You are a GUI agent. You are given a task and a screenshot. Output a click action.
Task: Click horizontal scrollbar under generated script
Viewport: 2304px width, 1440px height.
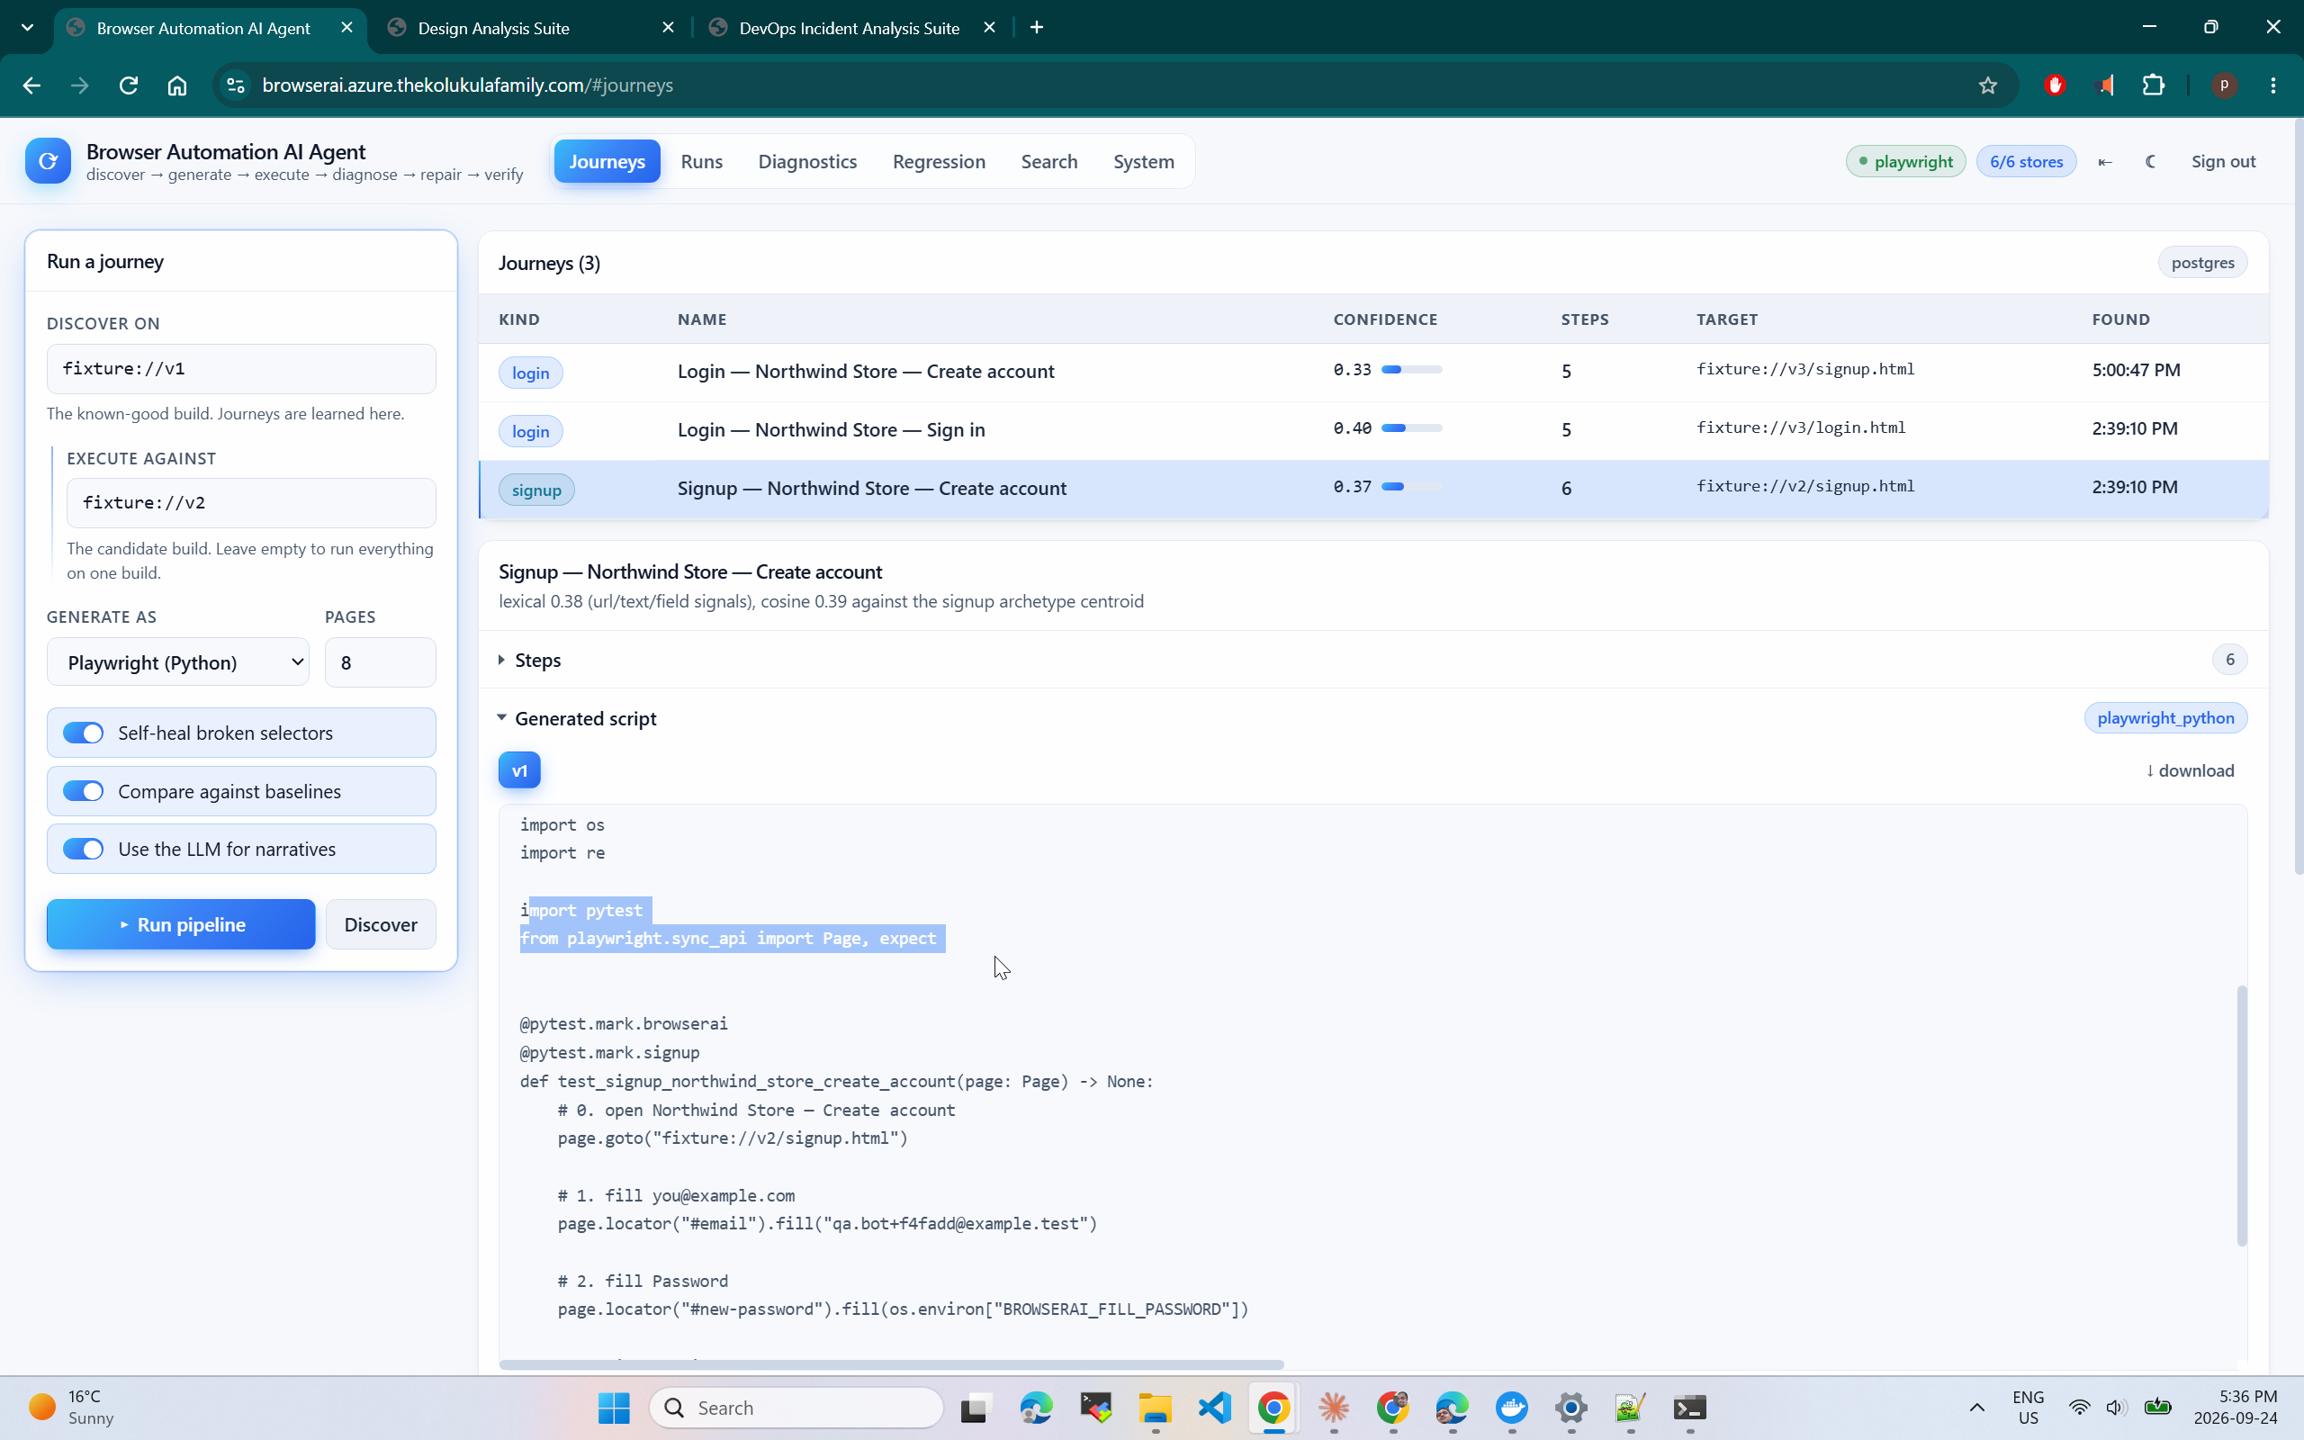(891, 1364)
